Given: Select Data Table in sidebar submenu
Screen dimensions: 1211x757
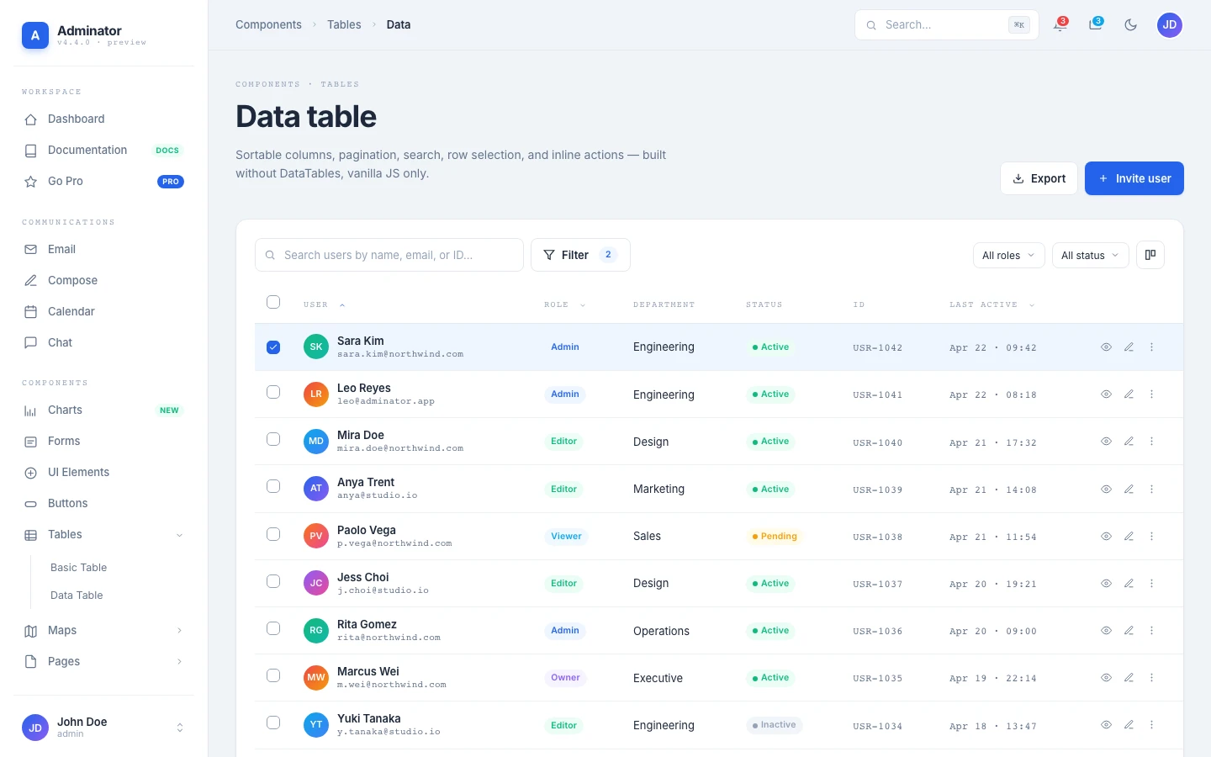Looking at the screenshot, I should pos(77,596).
